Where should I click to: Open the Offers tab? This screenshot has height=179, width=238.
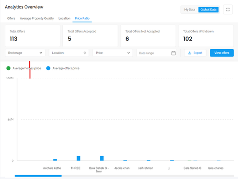pos(11,18)
